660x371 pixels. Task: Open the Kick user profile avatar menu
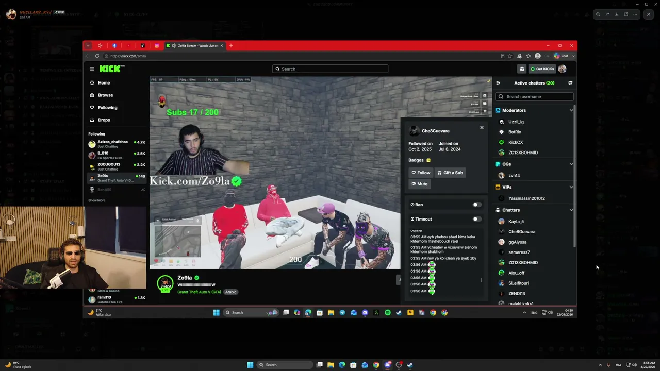[x=562, y=69]
